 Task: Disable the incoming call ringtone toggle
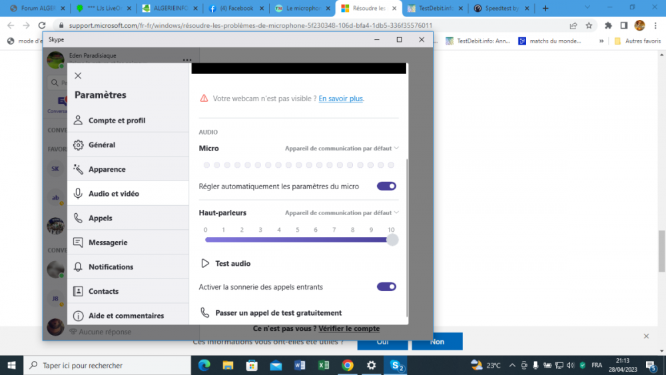click(x=386, y=287)
